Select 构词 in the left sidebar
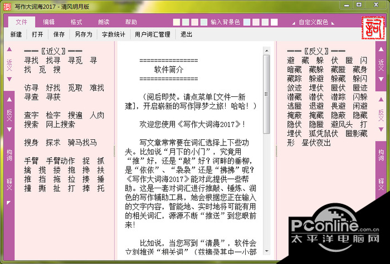This screenshot has height=264, width=390. (x=9, y=155)
